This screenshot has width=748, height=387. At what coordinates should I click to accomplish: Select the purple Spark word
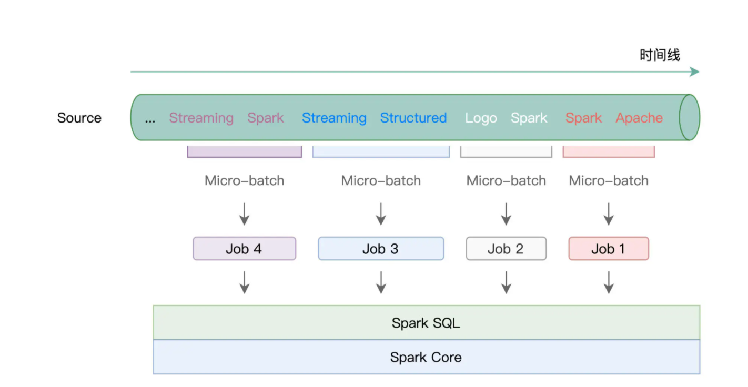(266, 118)
